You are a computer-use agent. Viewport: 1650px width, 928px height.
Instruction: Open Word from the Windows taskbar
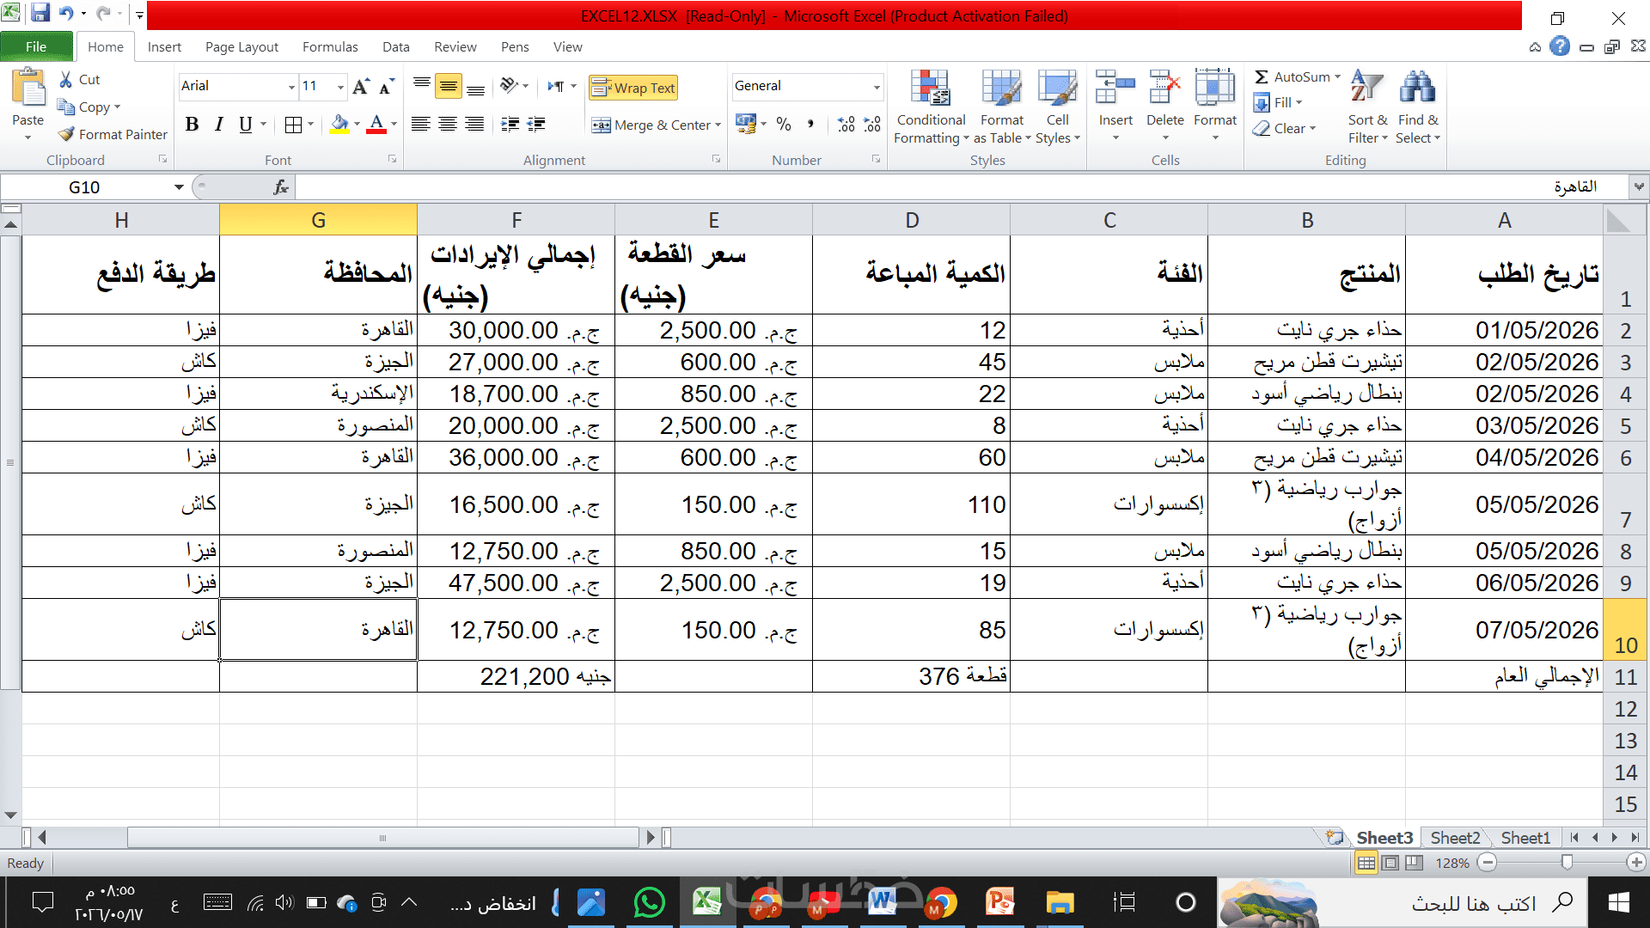pyautogui.click(x=882, y=902)
